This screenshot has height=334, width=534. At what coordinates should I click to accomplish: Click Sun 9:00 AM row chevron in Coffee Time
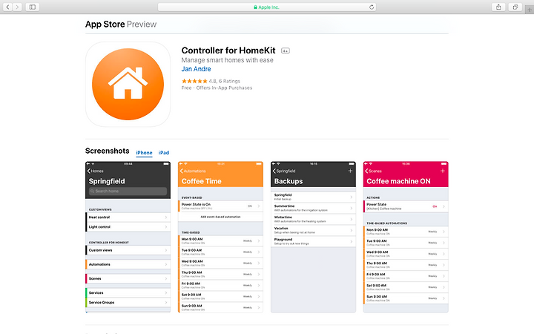(259, 307)
